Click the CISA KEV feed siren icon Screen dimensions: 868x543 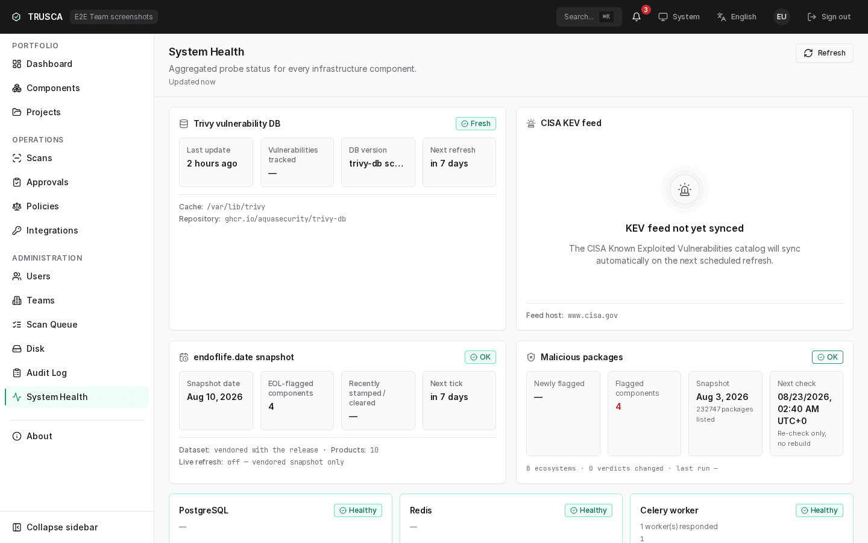531,123
